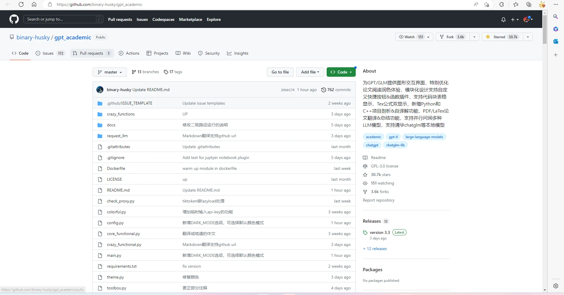Image resolution: width=564 pixels, height=295 pixels.
Task: Open the Wiki tab
Action: (x=183, y=53)
